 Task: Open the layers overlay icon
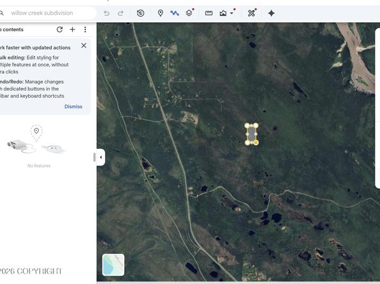[x=189, y=13]
